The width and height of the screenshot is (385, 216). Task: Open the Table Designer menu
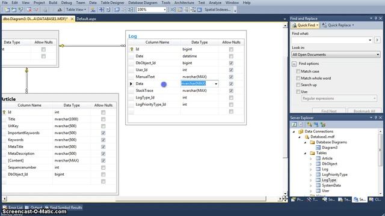(112, 2)
